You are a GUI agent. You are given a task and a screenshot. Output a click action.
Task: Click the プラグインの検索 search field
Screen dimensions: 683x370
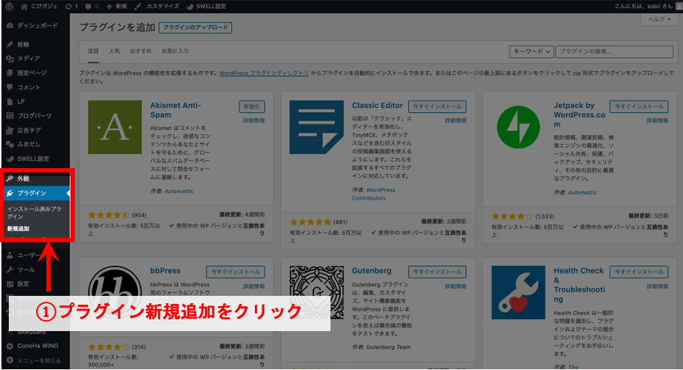click(x=614, y=51)
